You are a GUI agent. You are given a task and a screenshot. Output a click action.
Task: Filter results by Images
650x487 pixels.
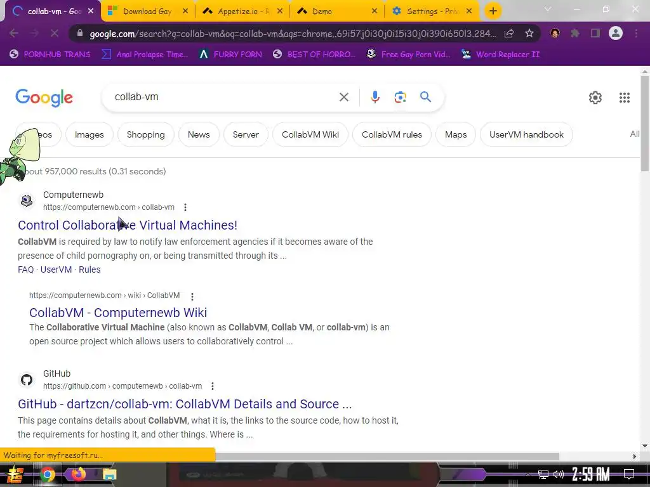tap(89, 134)
